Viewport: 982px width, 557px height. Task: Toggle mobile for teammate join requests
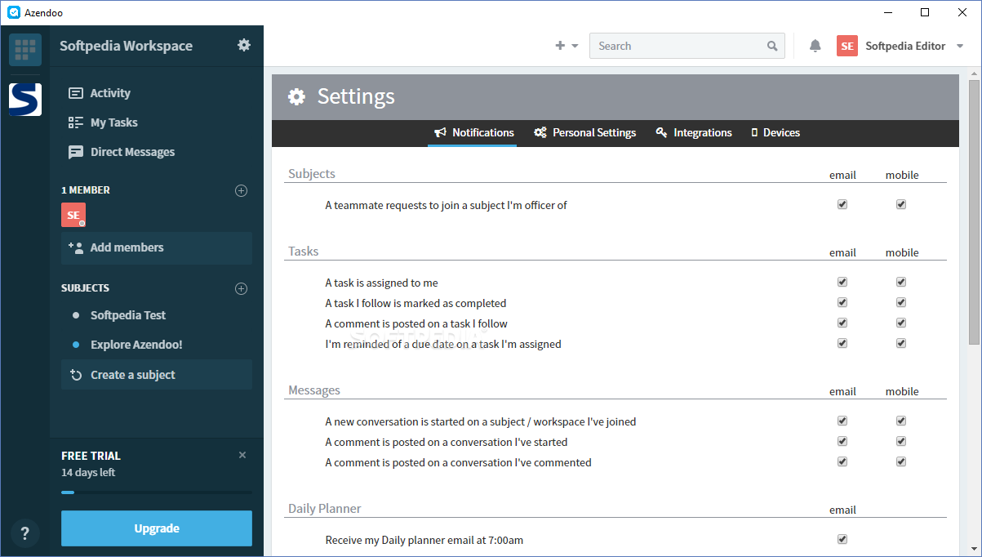[901, 204]
